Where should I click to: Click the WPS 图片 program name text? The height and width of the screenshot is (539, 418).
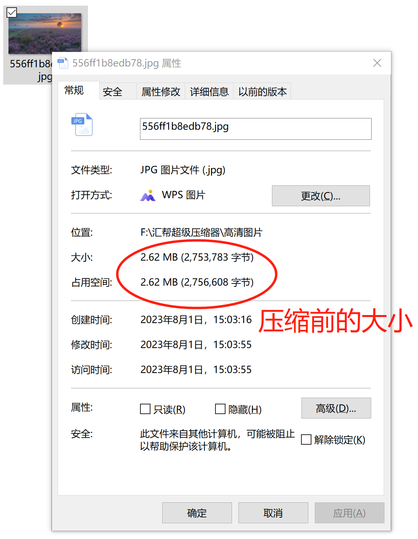pyautogui.click(x=184, y=195)
